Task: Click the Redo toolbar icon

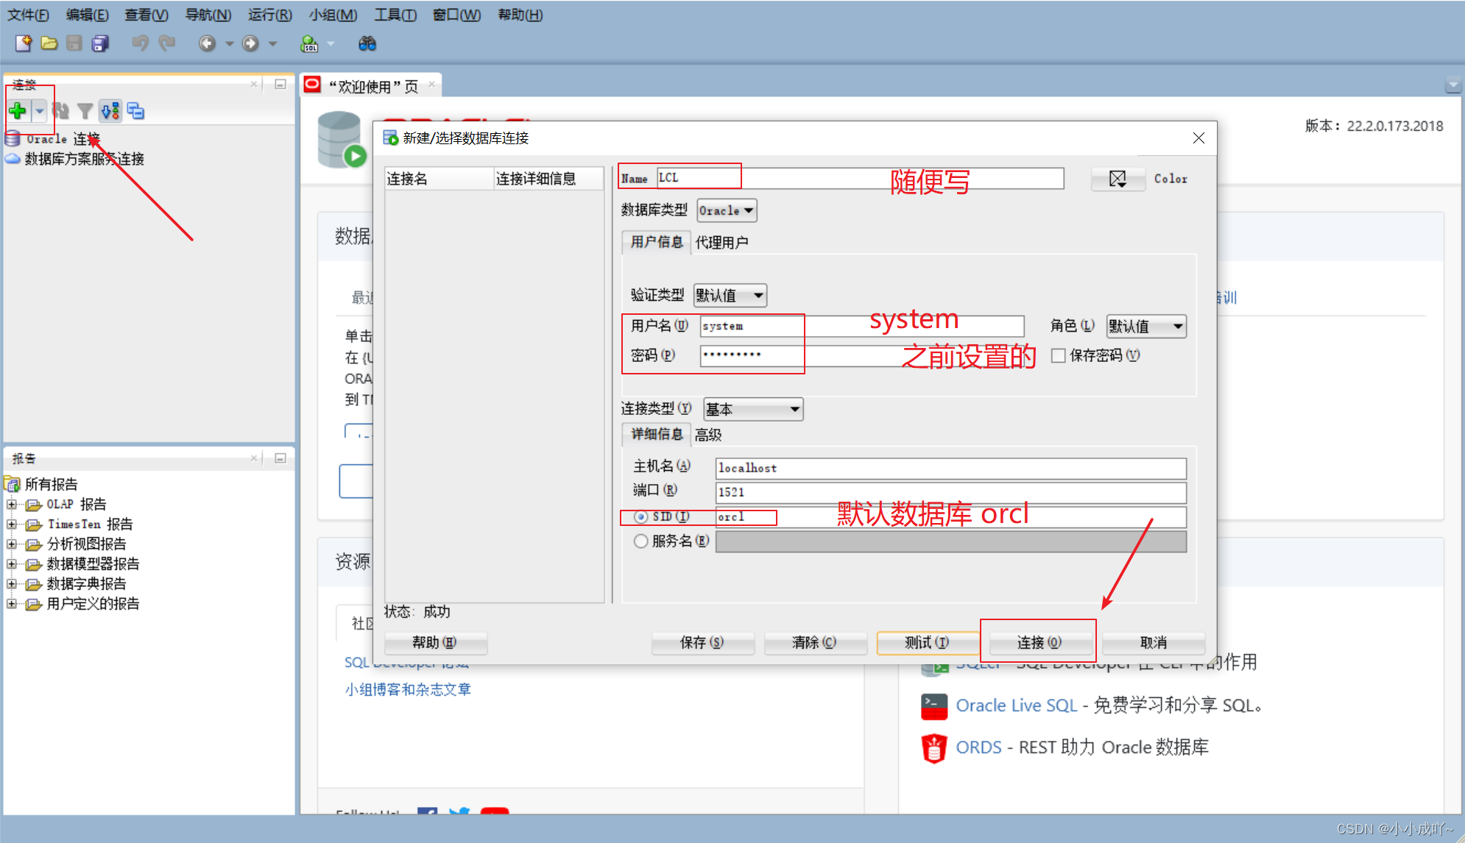Action: (x=167, y=43)
